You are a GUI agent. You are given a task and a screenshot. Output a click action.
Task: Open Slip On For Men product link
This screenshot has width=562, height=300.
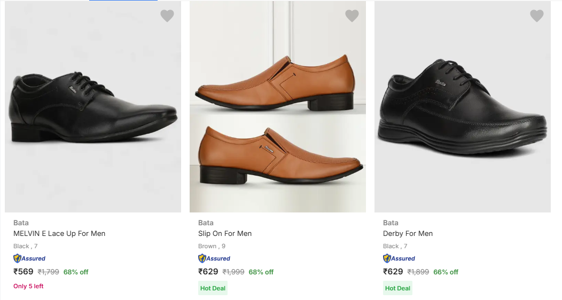click(x=225, y=233)
